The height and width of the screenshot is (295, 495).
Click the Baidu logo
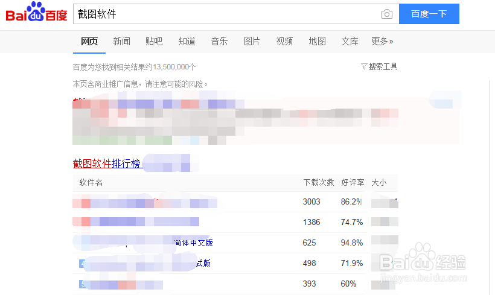pos(36,12)
